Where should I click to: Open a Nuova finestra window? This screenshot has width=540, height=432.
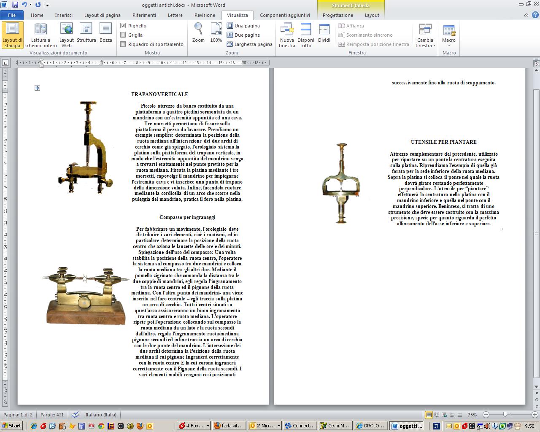coord(287,35)
